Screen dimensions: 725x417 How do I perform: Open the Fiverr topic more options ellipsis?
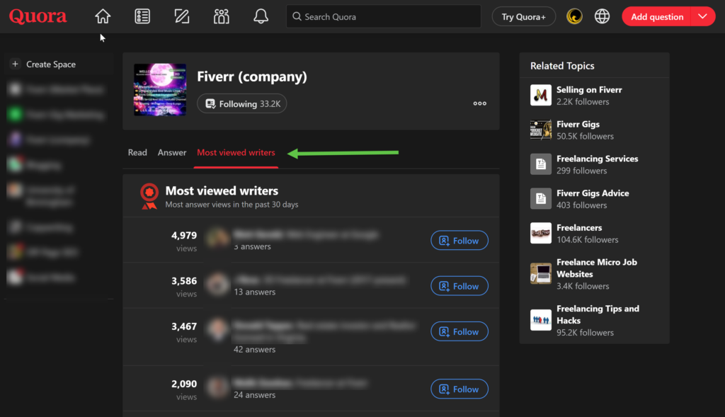point(479,103)
